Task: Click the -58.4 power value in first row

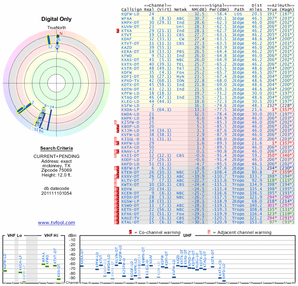Action: [221, 14]
